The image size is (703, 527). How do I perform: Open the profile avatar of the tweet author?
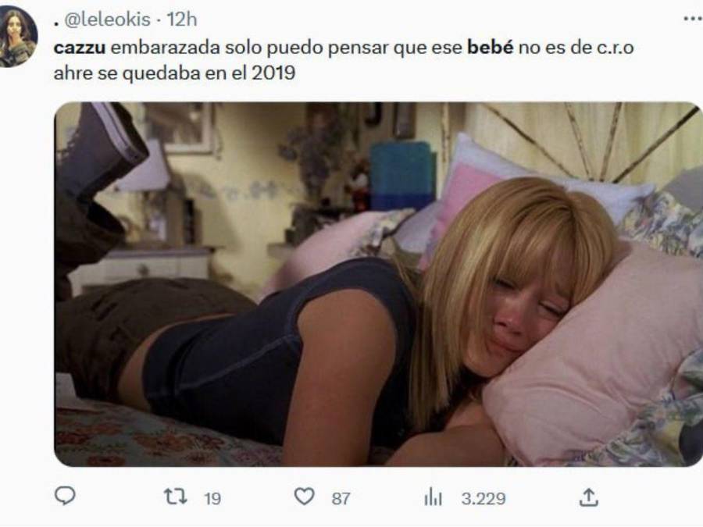pos(18,37)
